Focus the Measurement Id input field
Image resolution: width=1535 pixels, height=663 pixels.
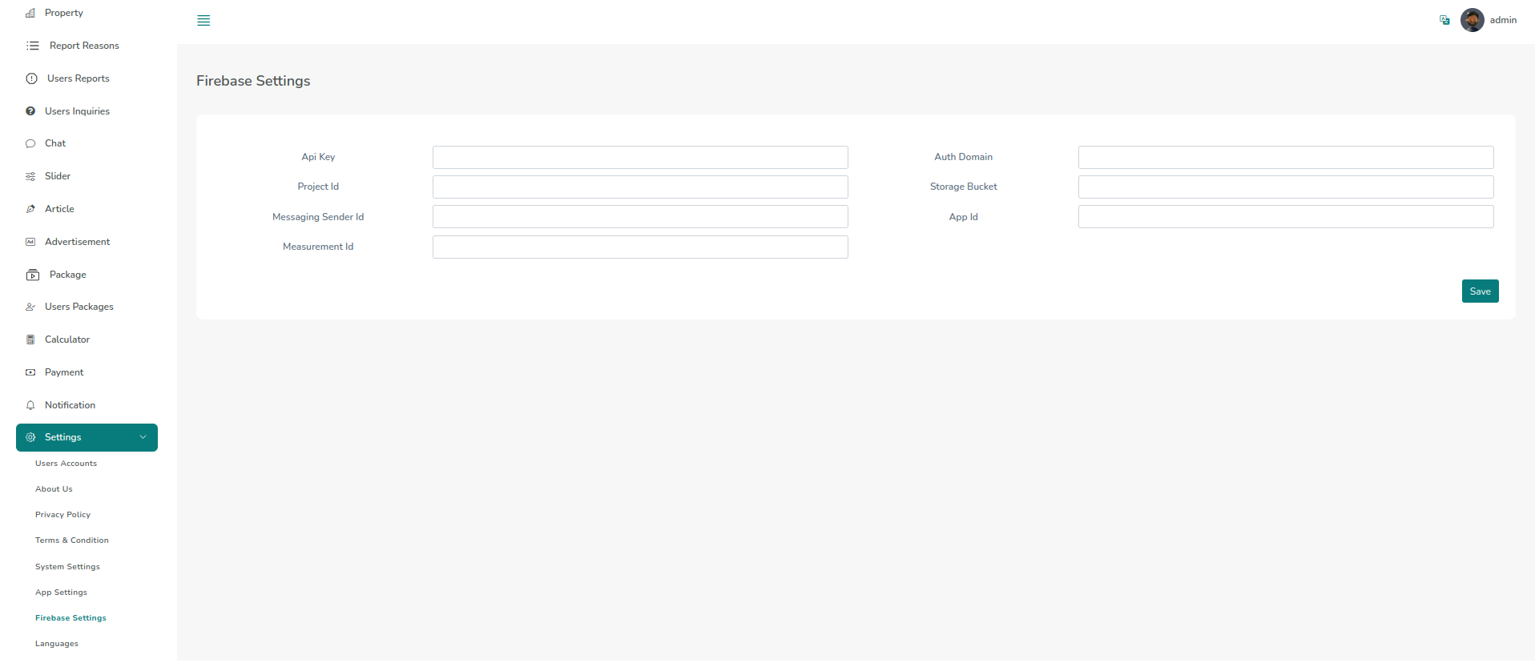click(x=640, y=247)
